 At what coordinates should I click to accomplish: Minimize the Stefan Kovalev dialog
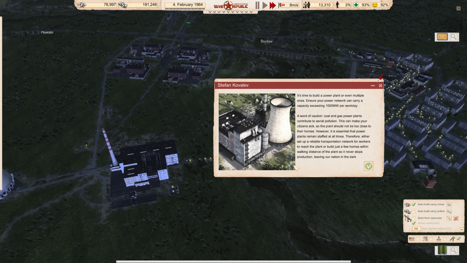pos(373,85)
